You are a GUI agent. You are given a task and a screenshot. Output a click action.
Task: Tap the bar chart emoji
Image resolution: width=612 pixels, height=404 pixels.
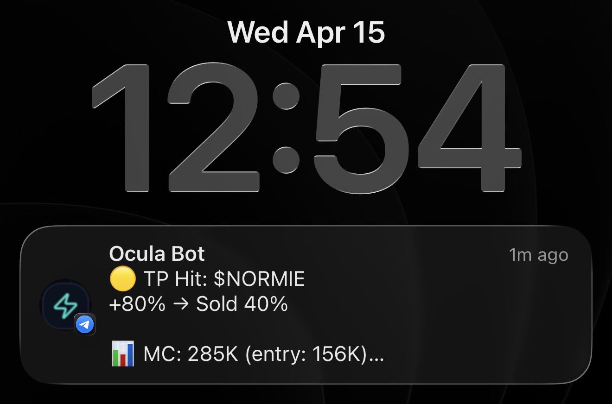point(123,354)
